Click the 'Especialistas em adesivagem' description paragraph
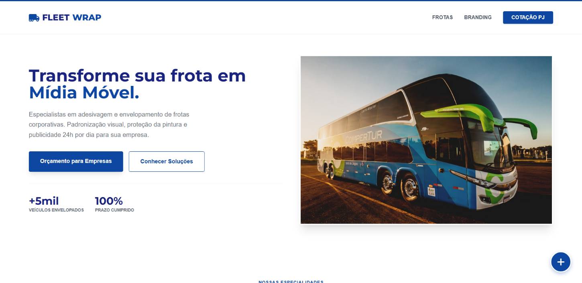This screenshot has height=283, width=582. (x=109, y=124)
